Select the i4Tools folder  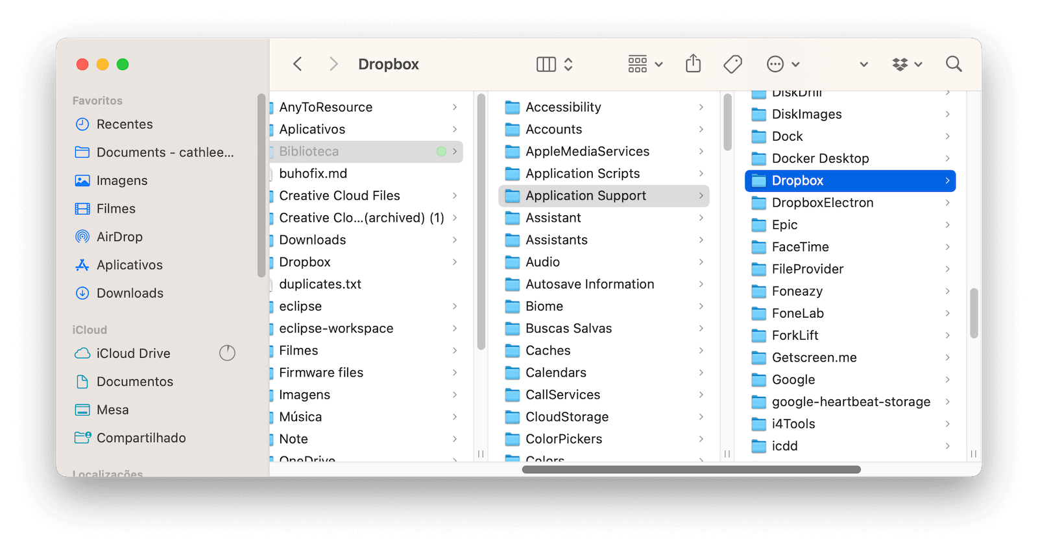click(x=851, y=424)
